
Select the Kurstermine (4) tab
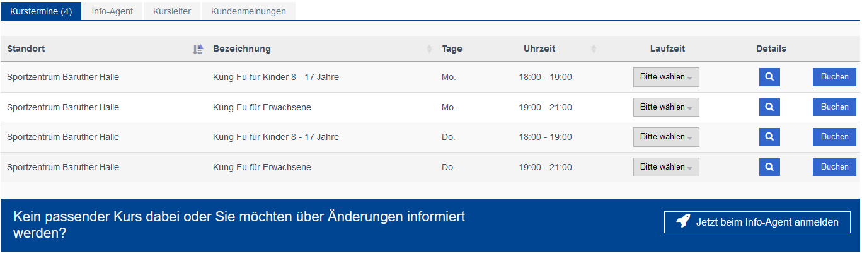41,11
